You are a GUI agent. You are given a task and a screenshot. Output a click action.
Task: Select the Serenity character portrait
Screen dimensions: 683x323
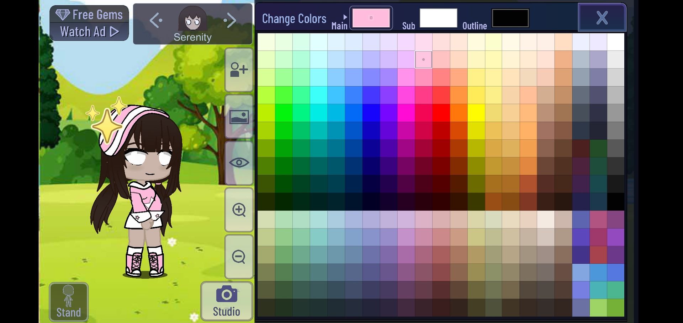[192, 19]
